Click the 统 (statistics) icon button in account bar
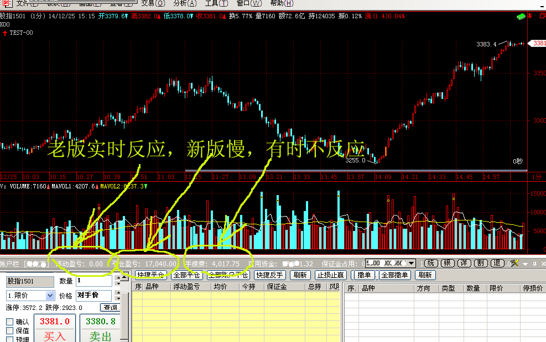The height and width of the screenshot is (342, 546). click(431, 264)
